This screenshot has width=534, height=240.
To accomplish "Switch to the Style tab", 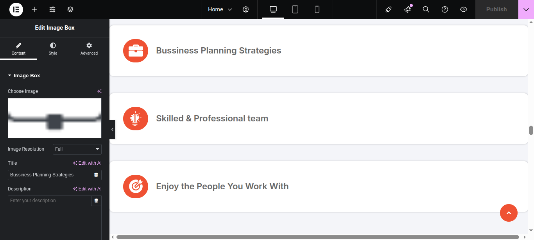I will tap(53, 49).
